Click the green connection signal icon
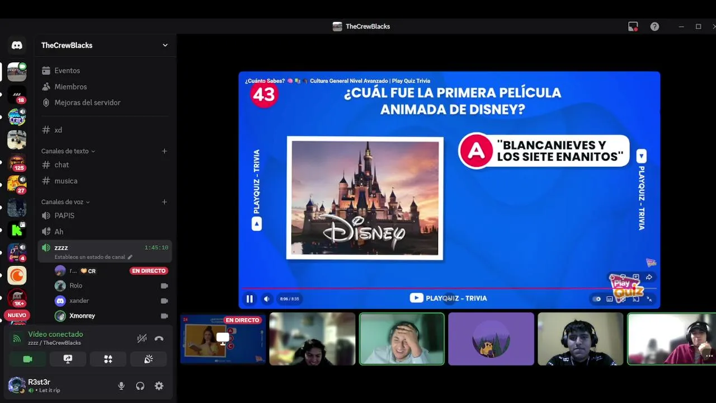Screen dimensions: 716x403 point(17,338)
